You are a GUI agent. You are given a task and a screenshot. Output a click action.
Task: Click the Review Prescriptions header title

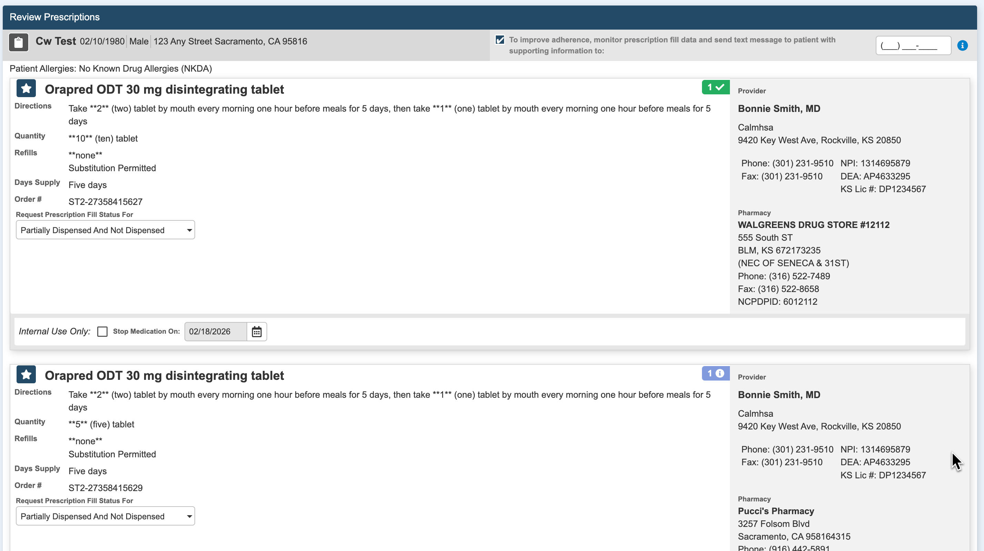[54, 17]
